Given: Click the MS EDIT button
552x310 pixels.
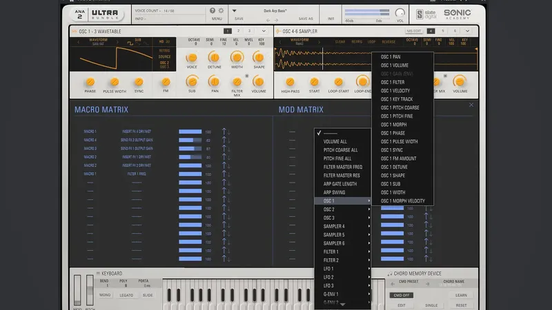Looking at the screenshot, I should pyautogui.click(x=413, y=31).
